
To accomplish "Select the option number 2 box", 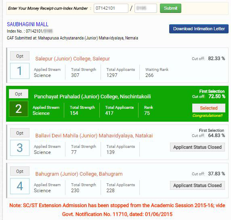I will click(19, 109).
